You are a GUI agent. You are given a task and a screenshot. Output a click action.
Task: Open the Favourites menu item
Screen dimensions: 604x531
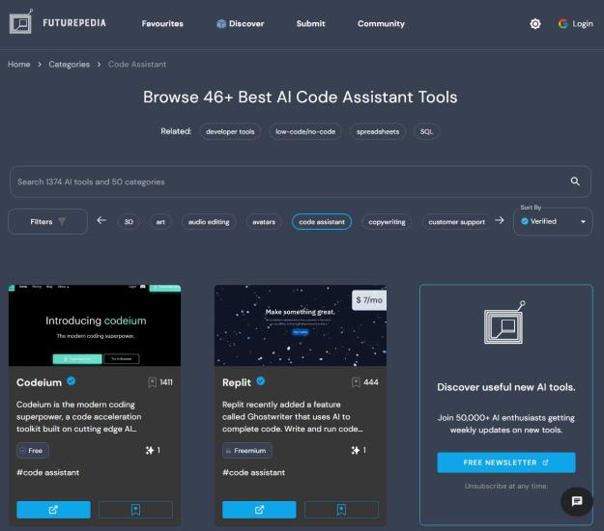coord(162,23)
